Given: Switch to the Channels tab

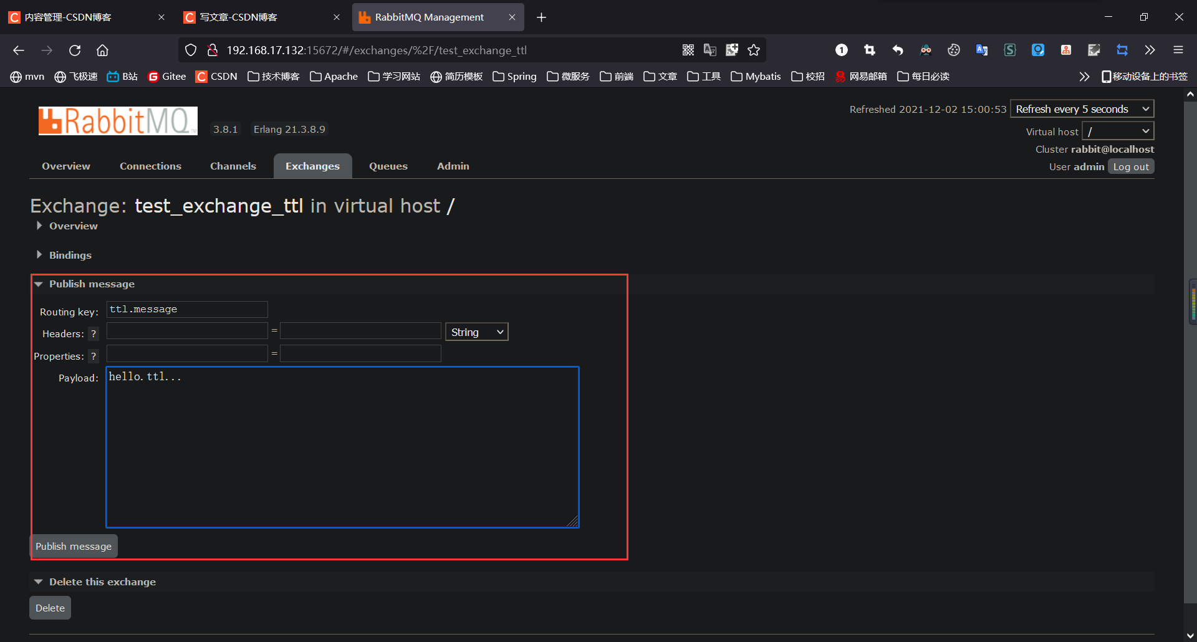Looking at the screenshot, I should tap(233, 166).
